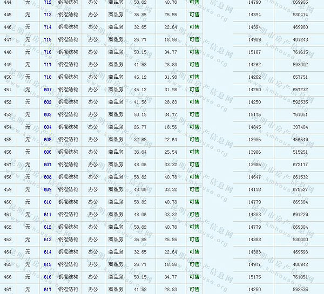The width and height of the screenshot is (324, 294).
Task: Open room 617 link
Action: point(48,289)
